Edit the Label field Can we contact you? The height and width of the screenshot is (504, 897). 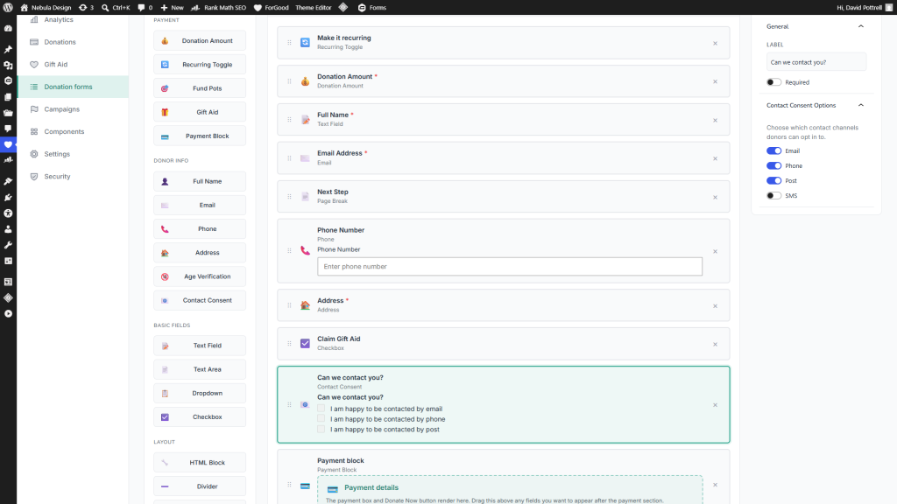pos(816,62)
